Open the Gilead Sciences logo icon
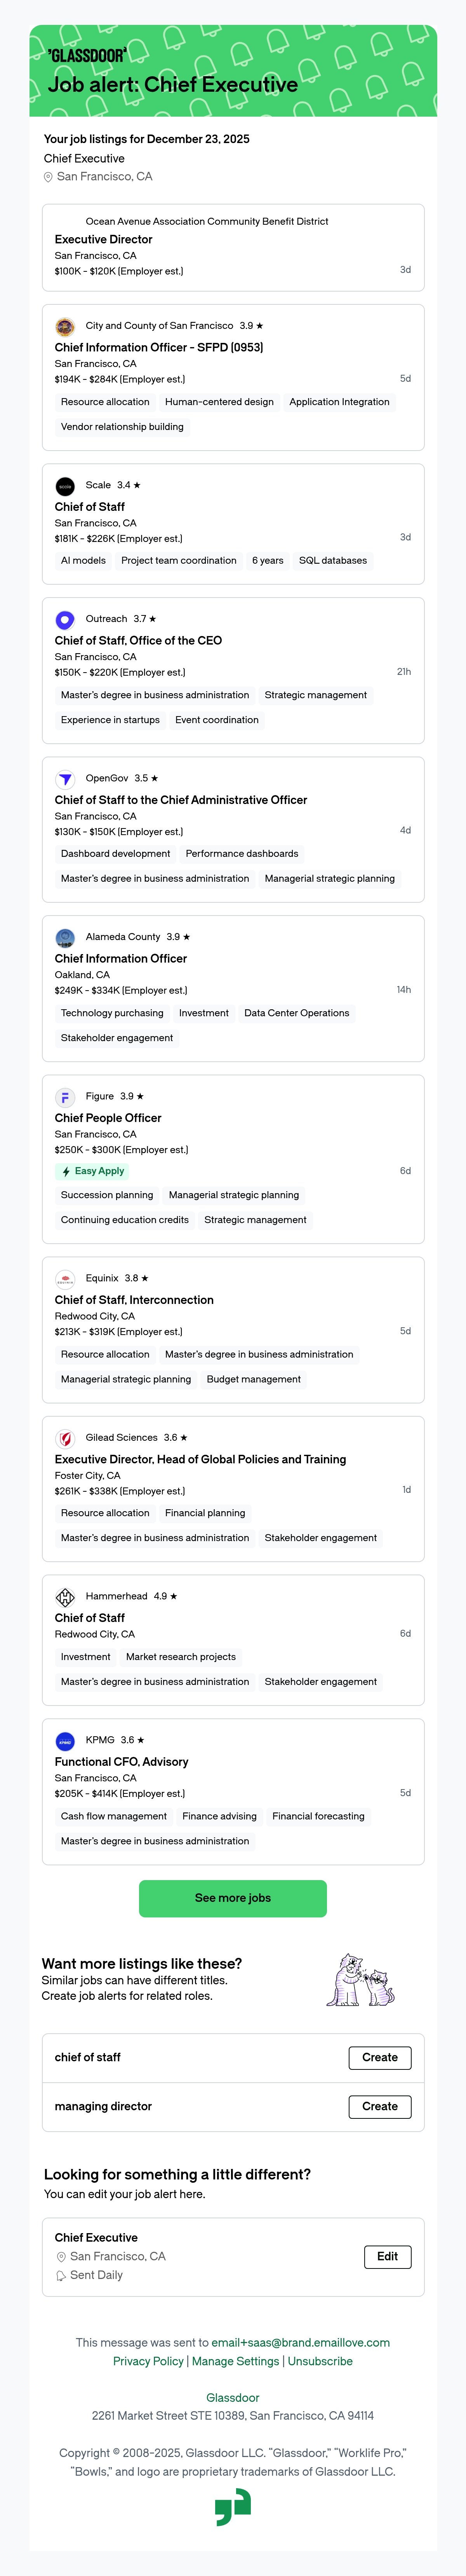 click(x=65, y=1438)
